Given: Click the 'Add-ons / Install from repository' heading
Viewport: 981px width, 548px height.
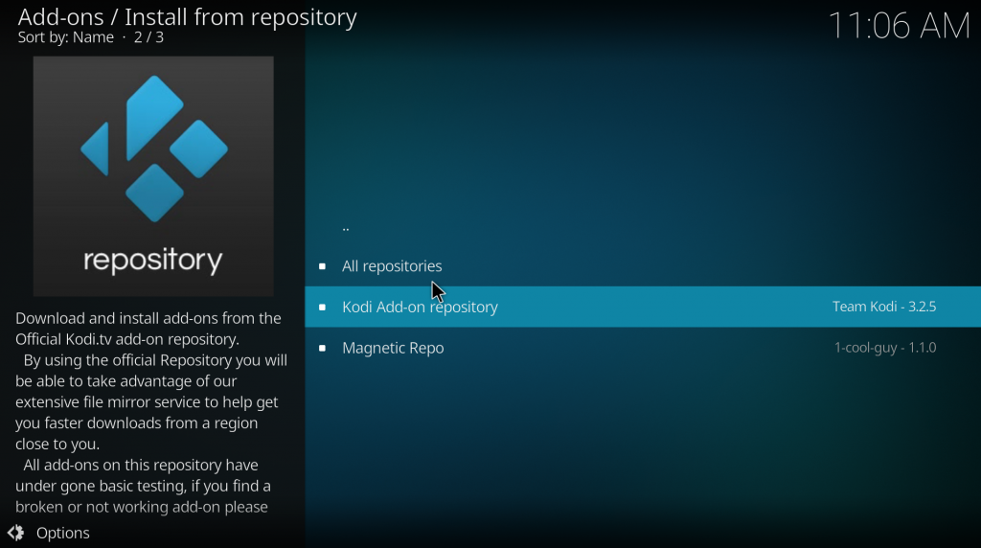Looking at the screenshot, I should (187, 17).
